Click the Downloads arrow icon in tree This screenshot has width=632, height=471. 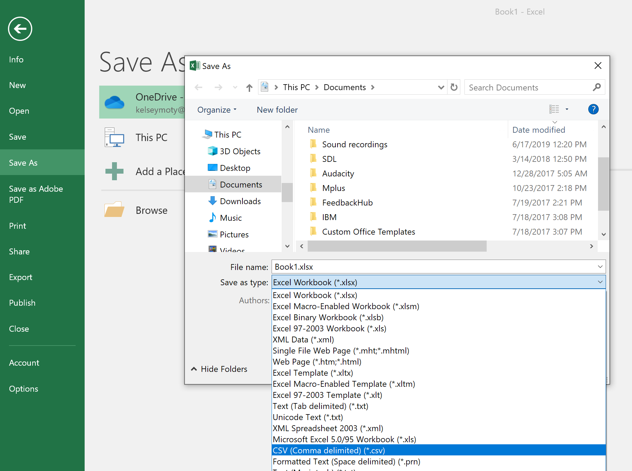pos(212,201)
